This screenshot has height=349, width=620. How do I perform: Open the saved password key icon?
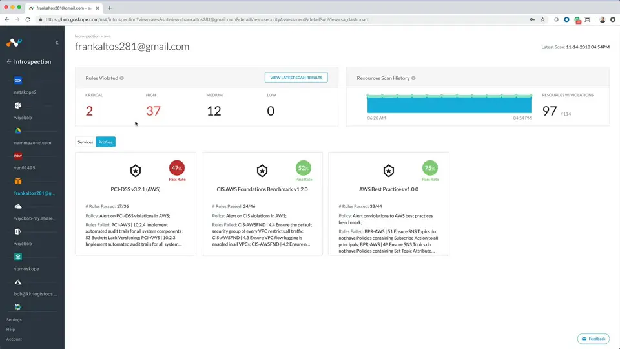(532, 19)
